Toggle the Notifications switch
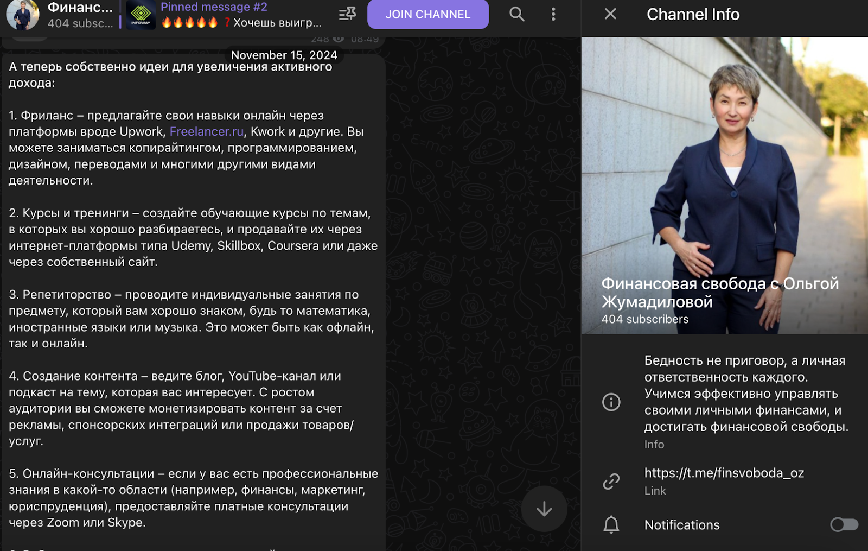Screen dimensions: 868x551 tap(844, 524)
